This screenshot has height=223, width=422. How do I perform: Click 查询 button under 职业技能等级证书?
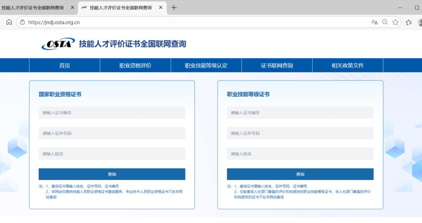(x=300, y=174)
